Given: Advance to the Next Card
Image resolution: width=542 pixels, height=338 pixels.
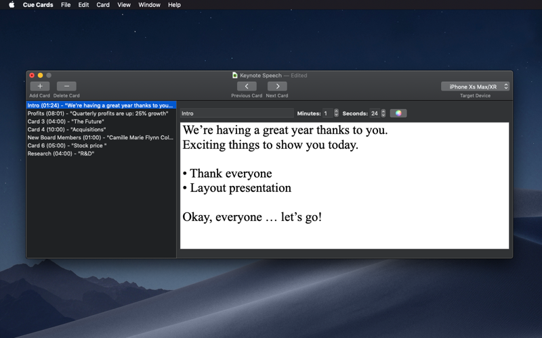Looking at the screenshot, I should click(277, 87).
